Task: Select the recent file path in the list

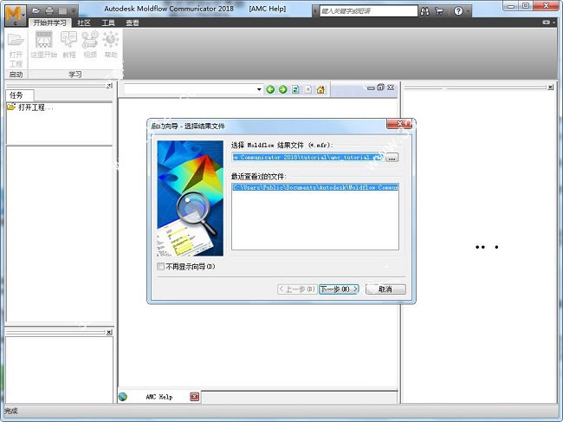Action: tap(315, 187)
